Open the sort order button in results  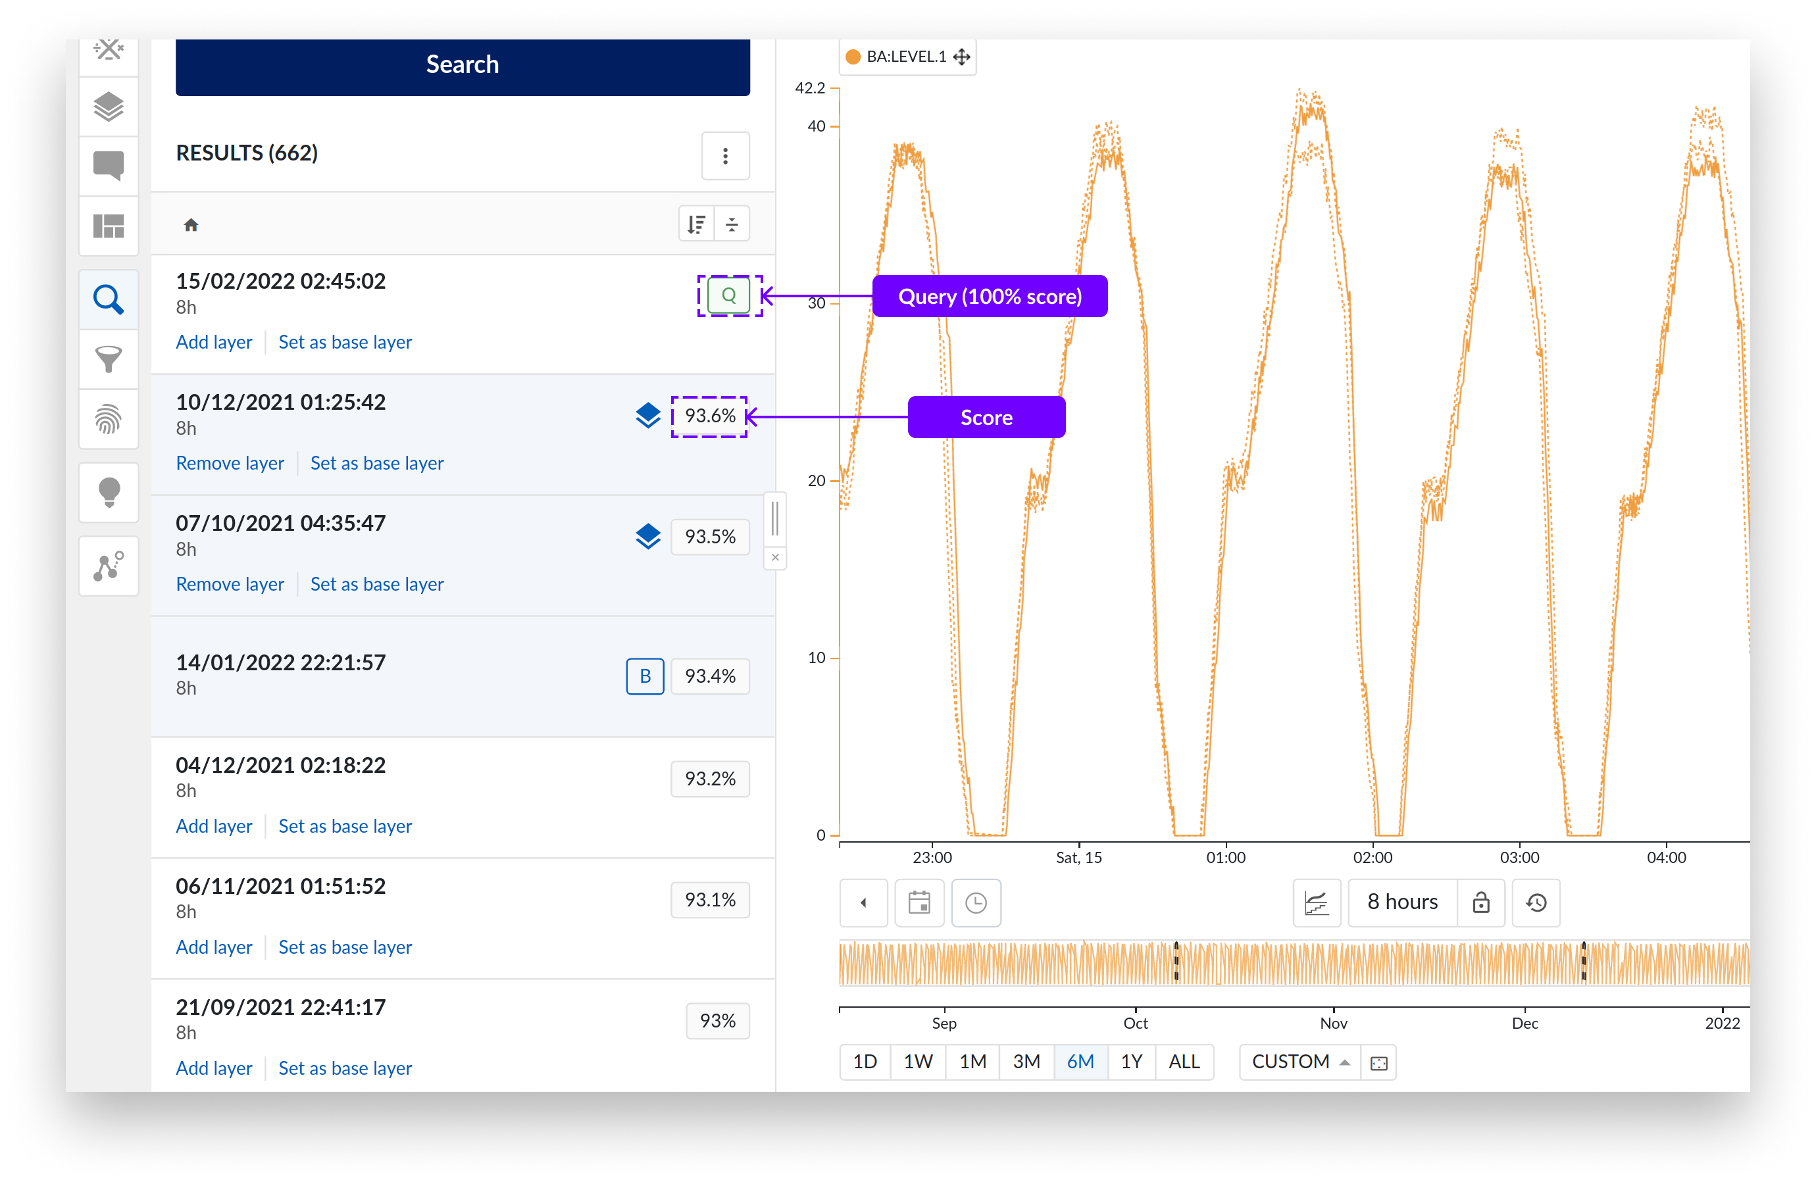(696, 224)
